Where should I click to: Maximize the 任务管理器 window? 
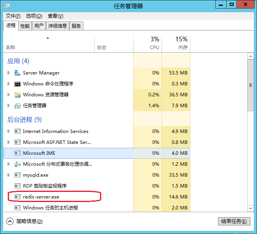pos(231,4)
